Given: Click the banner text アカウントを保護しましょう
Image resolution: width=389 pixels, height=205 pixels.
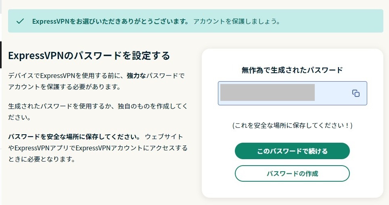Looking at the screenshot, I should coord(236,21).
